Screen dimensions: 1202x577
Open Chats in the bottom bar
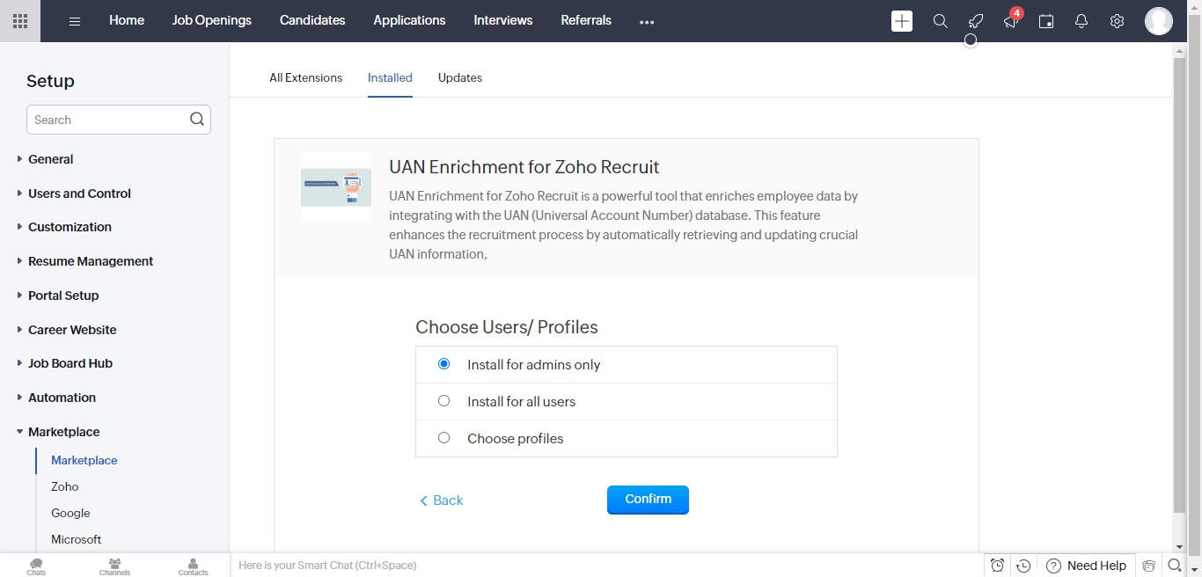tap(36, 566)
